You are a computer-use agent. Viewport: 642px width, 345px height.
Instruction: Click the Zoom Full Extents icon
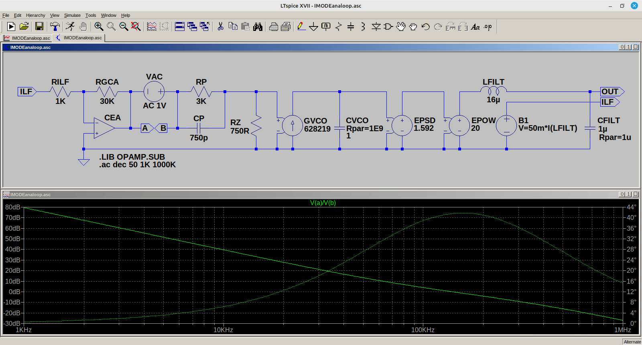[136, 26]
